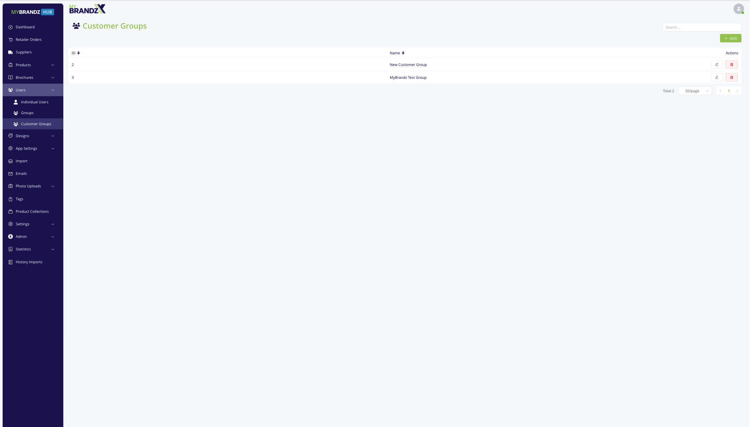Open the user avatar menu
750x427 pixels.
point(738,9)
